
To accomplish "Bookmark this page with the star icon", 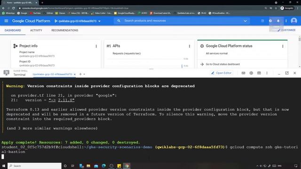I will pyautogui.click(x=276, y=8).
